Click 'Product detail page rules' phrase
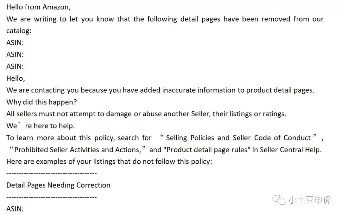The width and height of the screenshot is (342, 215). [x=207, y=150]
